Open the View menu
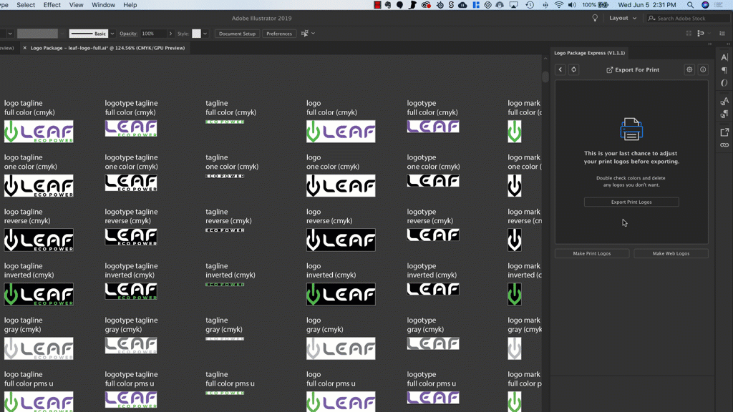 coord(76,5)
